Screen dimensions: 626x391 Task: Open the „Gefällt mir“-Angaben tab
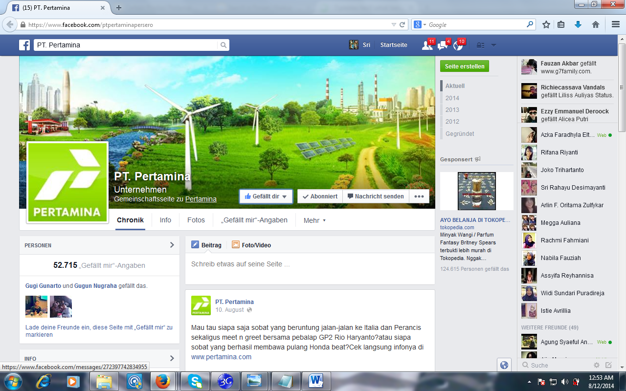click(254, 220)
